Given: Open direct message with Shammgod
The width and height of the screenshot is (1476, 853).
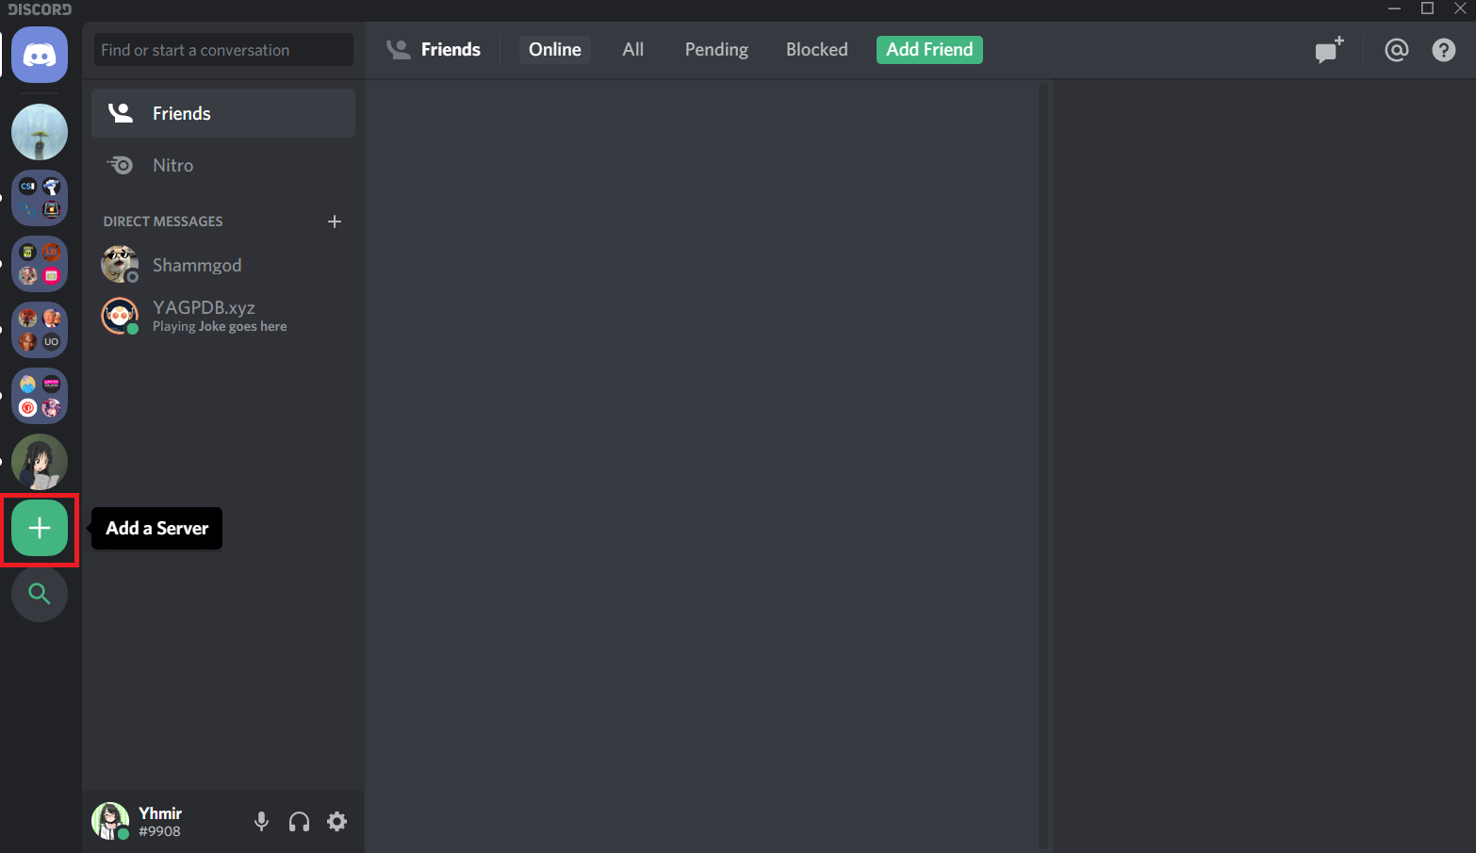Looking at the screenshot, I should (x=197, y=265).
